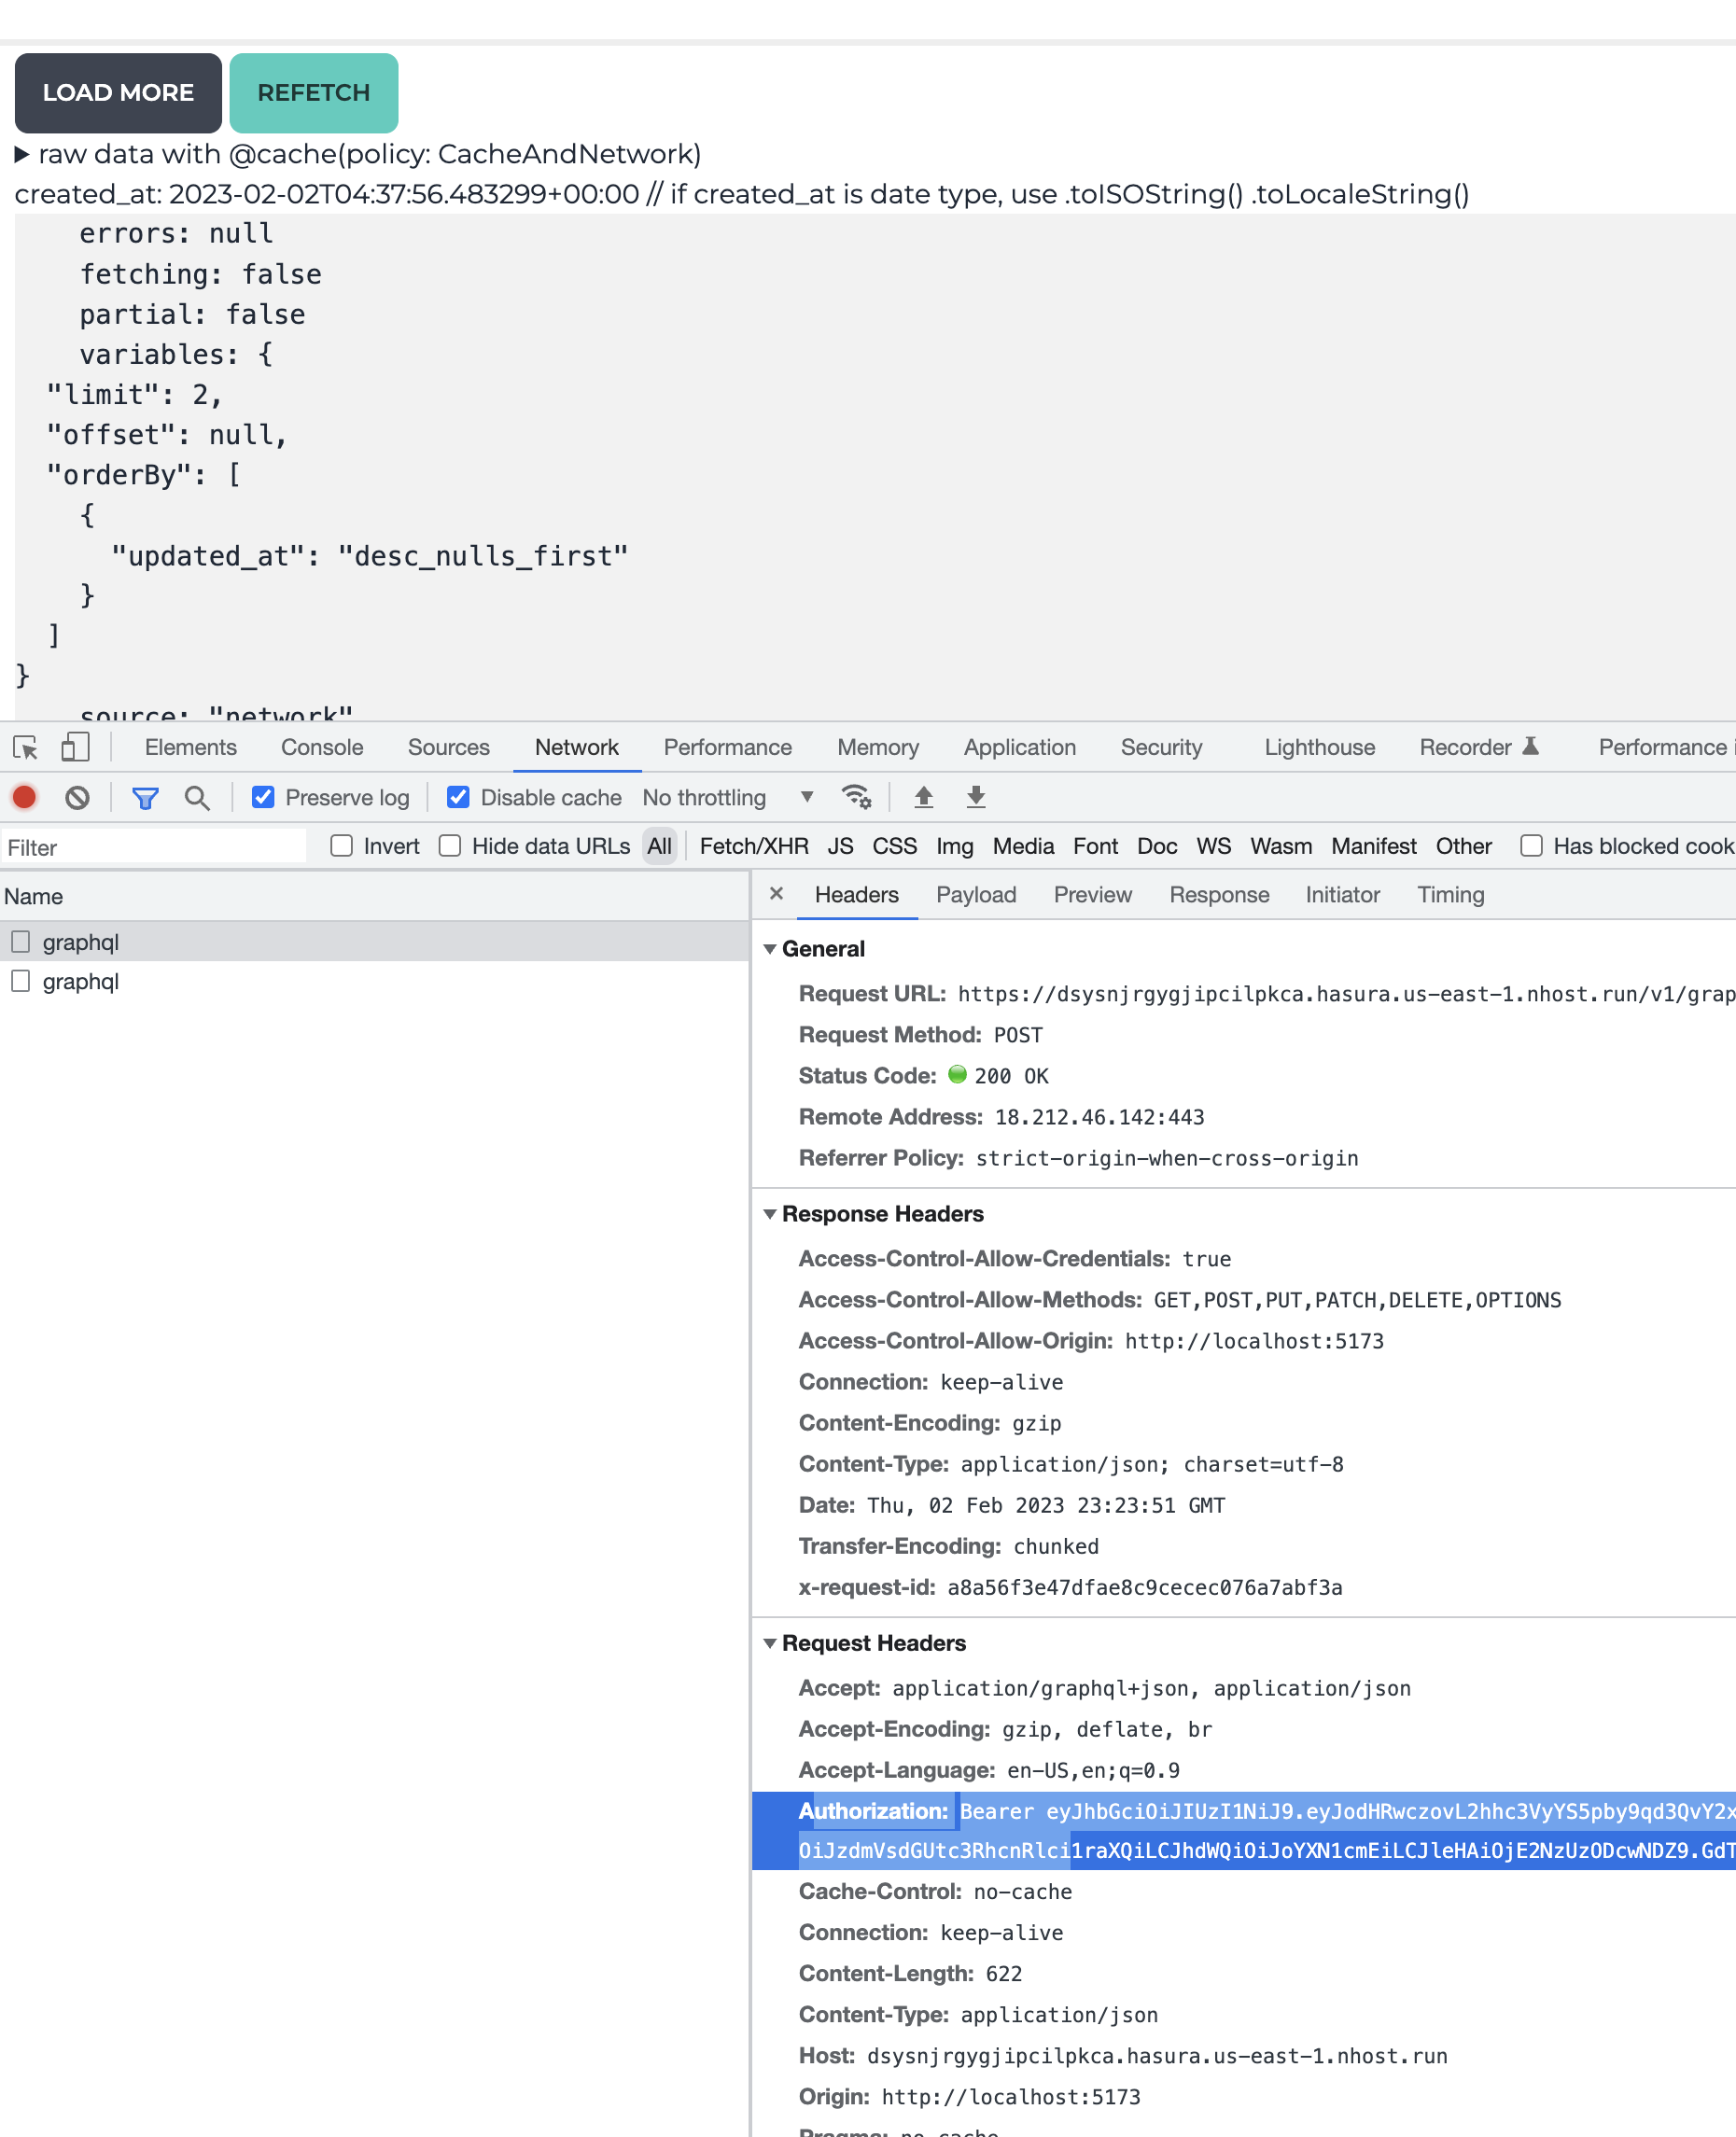Image resolution: width=1736 pixels, height=2137 pixels.
Task: Stop recording network log
Action: (24, 797)
